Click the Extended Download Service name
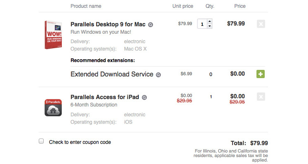 [112, 74]
